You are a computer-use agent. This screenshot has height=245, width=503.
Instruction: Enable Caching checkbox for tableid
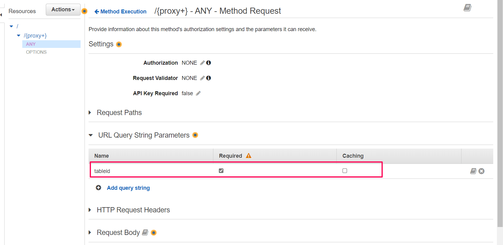(345, 171)
